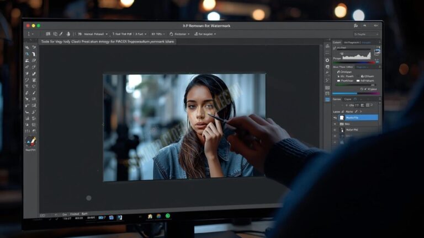Viewport: 424px width, 238px height.
Task: Click the lock icon next to "Latee"
Action: 343,111
